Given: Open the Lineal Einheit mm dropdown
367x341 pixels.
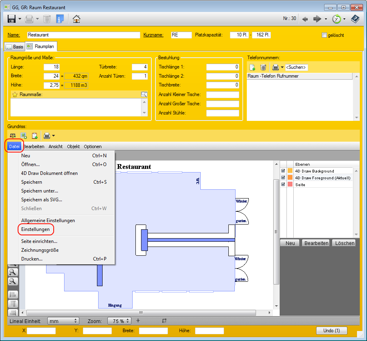Looking at the screenshot, I should coord(63,321).
